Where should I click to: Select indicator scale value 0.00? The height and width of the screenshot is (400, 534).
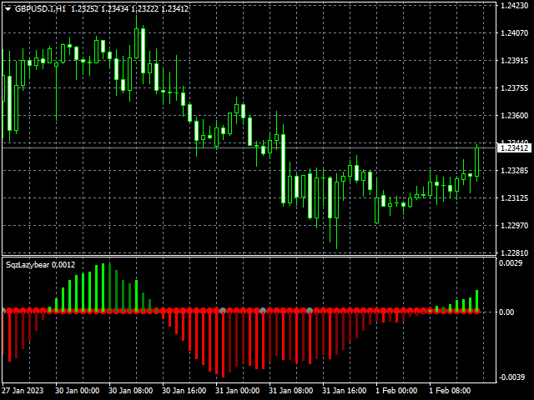pos(506,312)
